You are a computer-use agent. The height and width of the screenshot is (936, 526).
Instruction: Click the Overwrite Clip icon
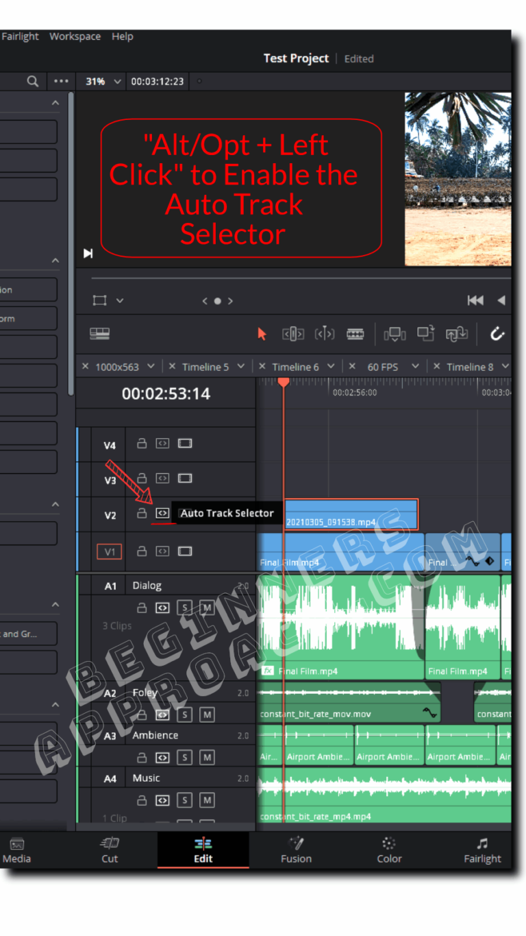[x=426, y=333]
